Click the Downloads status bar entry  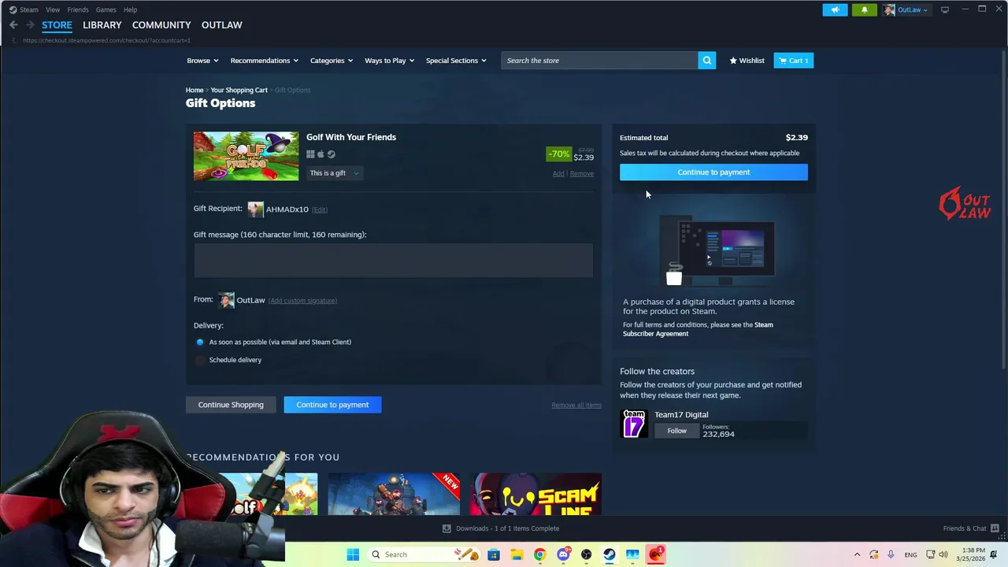point(501,528)
